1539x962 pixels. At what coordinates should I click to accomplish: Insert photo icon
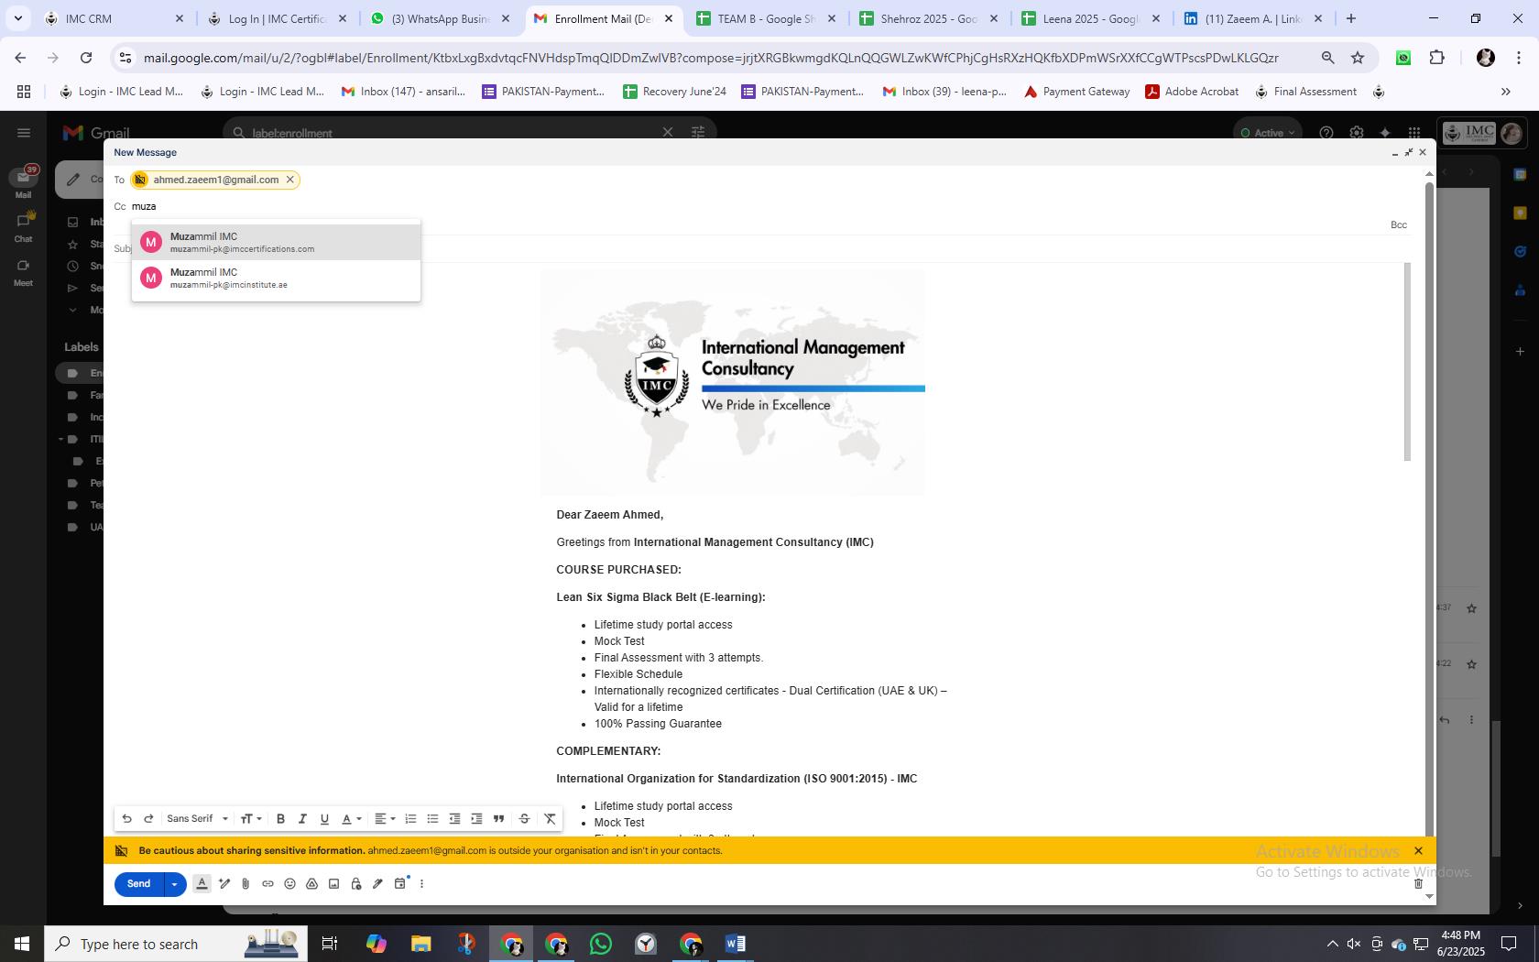[333, 884]
